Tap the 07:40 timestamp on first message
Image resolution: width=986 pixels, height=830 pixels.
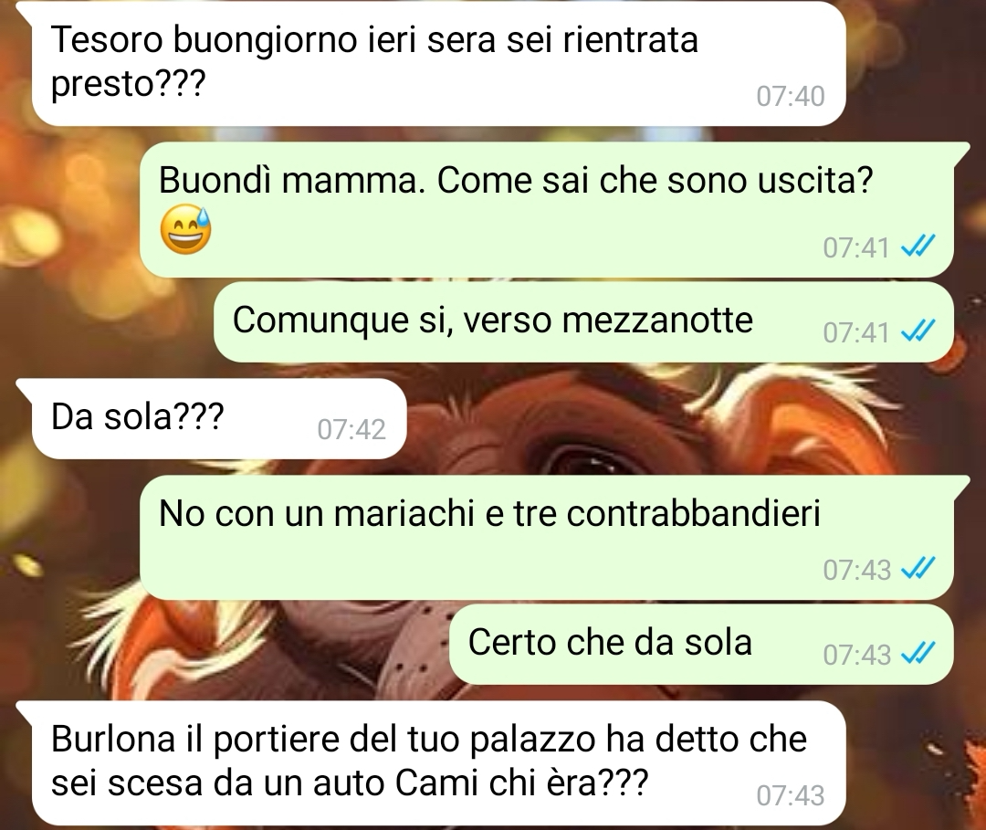[790, 96]
